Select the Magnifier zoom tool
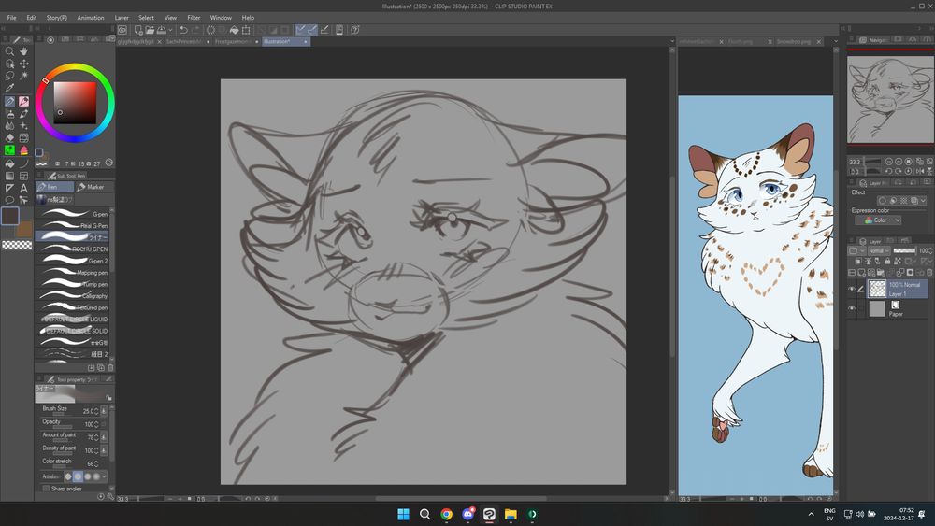 coord(9,51)
